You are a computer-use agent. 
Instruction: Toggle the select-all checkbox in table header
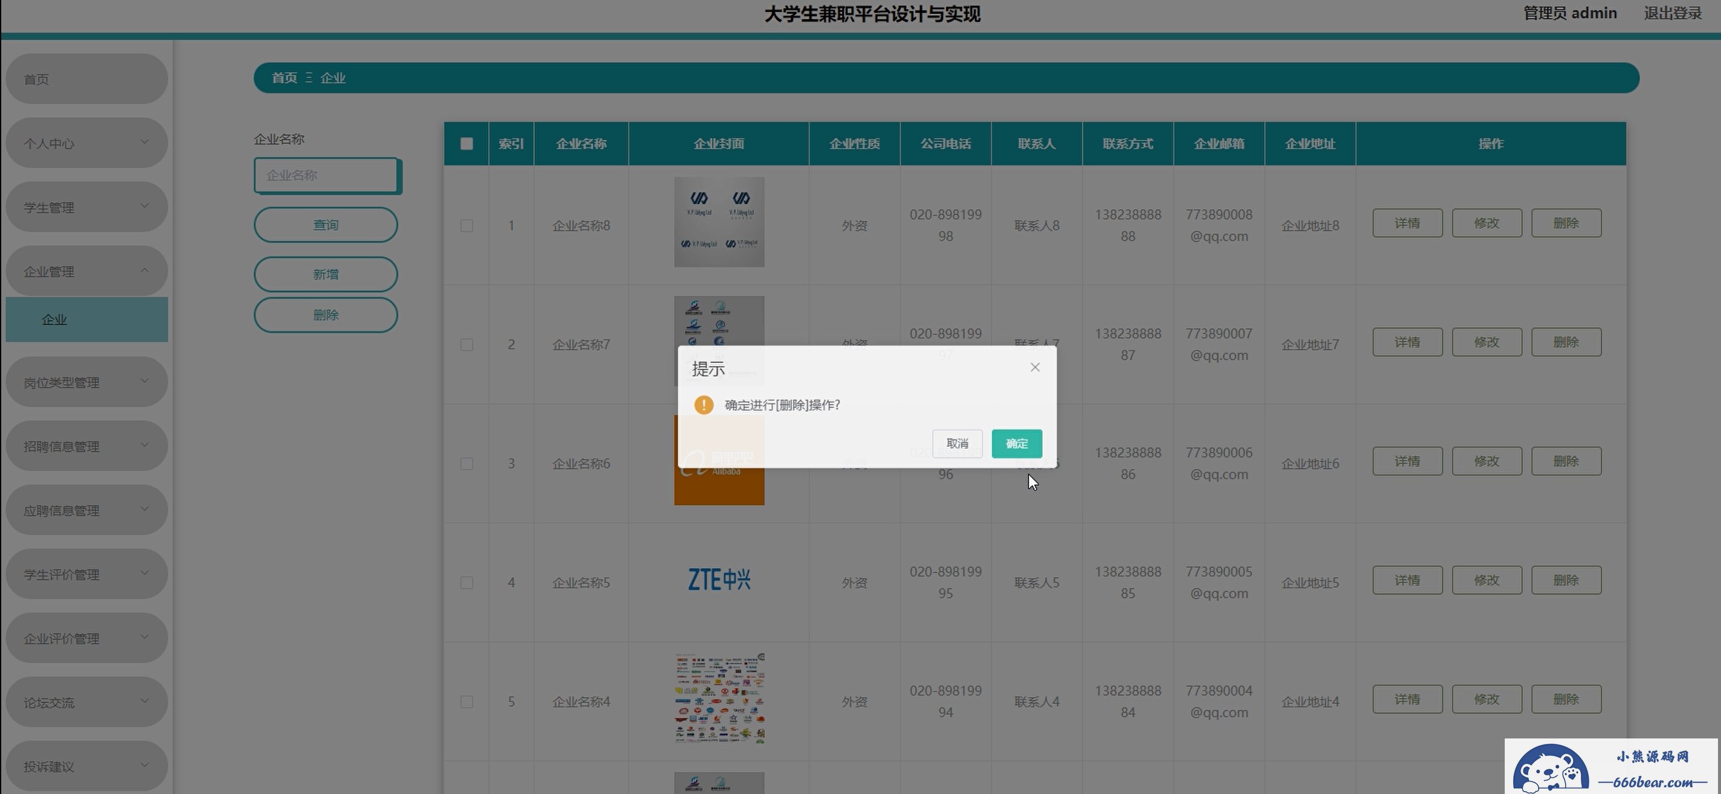pos(466,144)
